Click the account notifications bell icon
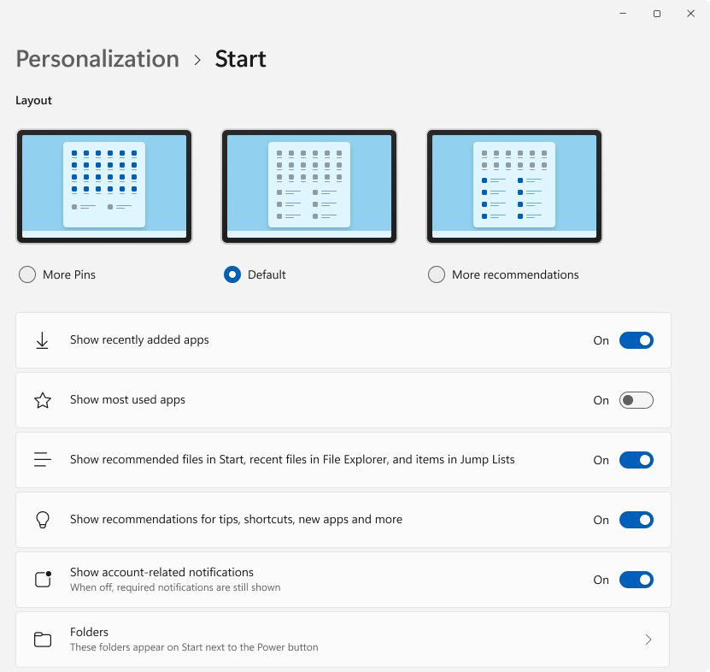Screen dimensions: 710x672 pyautogui.click(x=42, y=579)
